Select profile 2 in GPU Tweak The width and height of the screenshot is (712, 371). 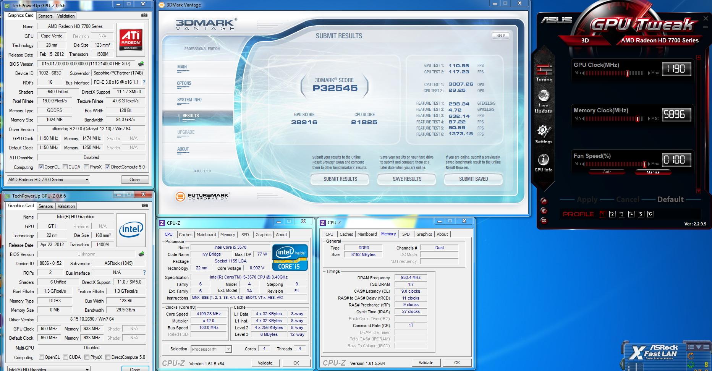[612, 214]
